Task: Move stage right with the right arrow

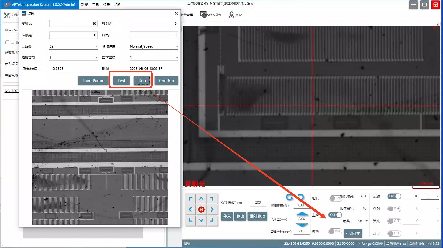Action: [212, 209]
